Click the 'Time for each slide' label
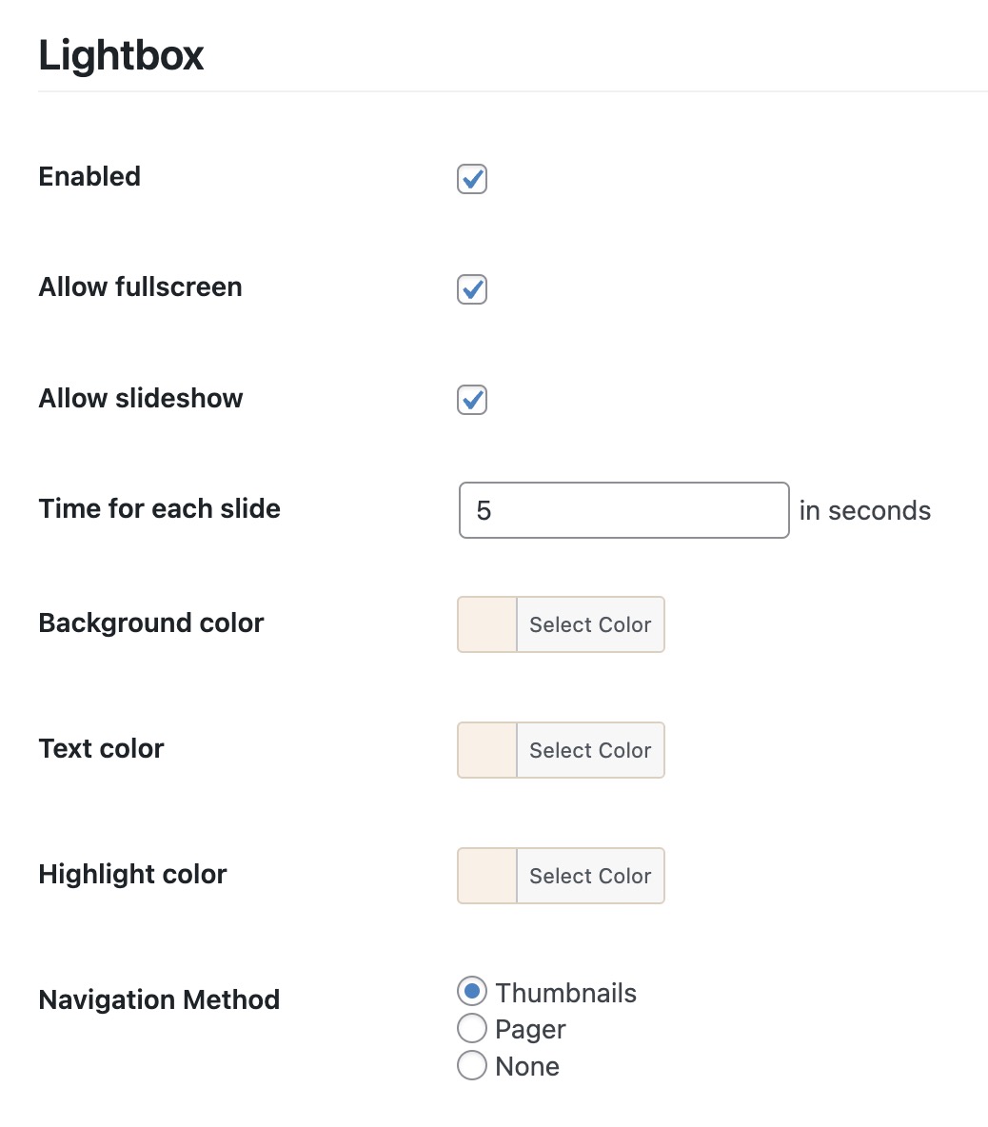 [160, 509]
